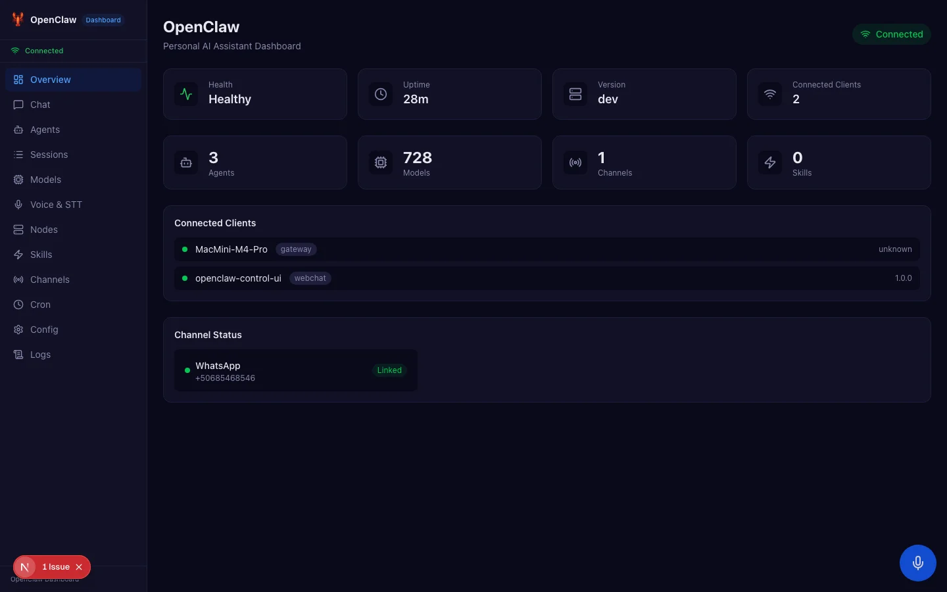Click the OpenClaw flame logo
947x592 pixels.
(x=17, y=19)
